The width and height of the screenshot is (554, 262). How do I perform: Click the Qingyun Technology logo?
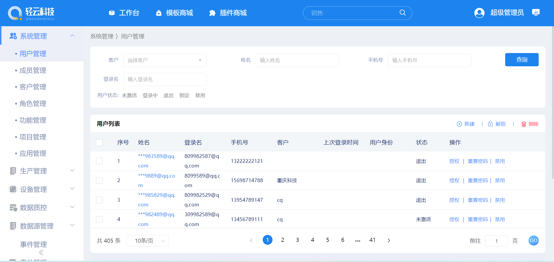click(31, 13)
